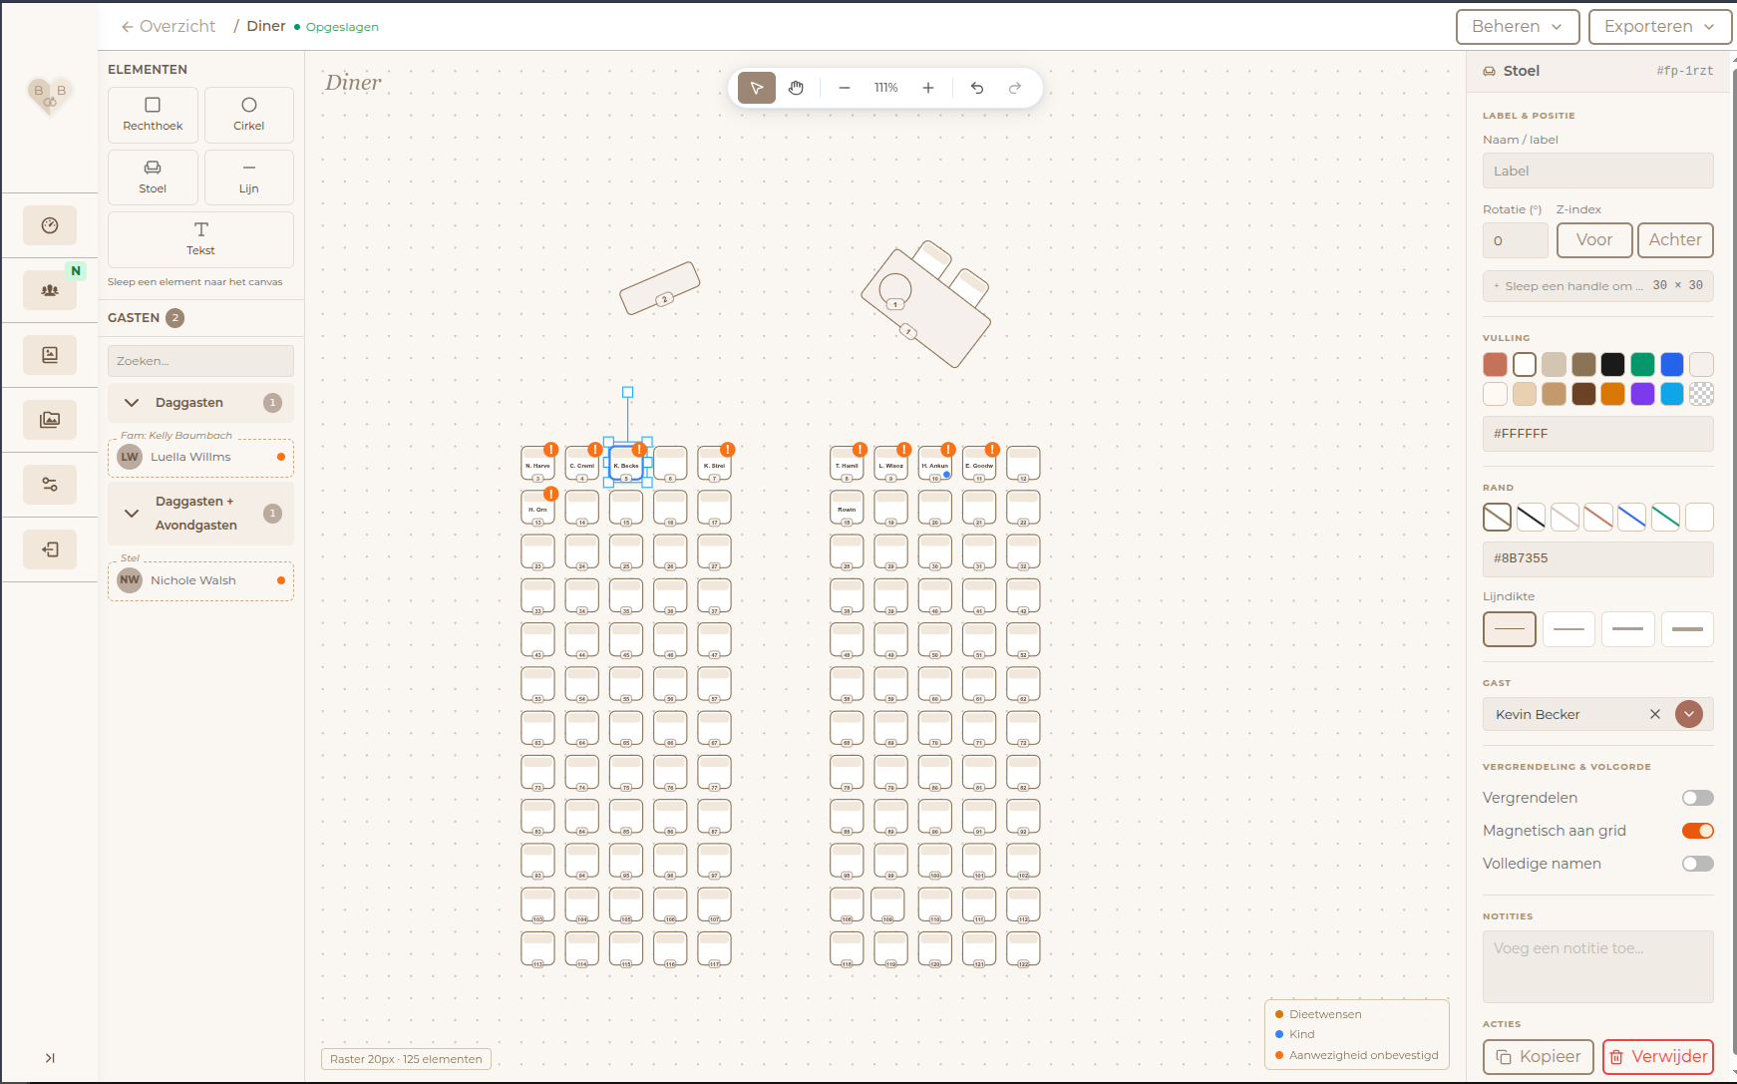
Task: Send chair backward with Achter button
Action: [x=1675, y=240]
